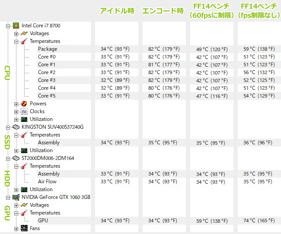
Task: Expand the ST2000DM006 Utilization node
Action: click(x=16, y=190)
